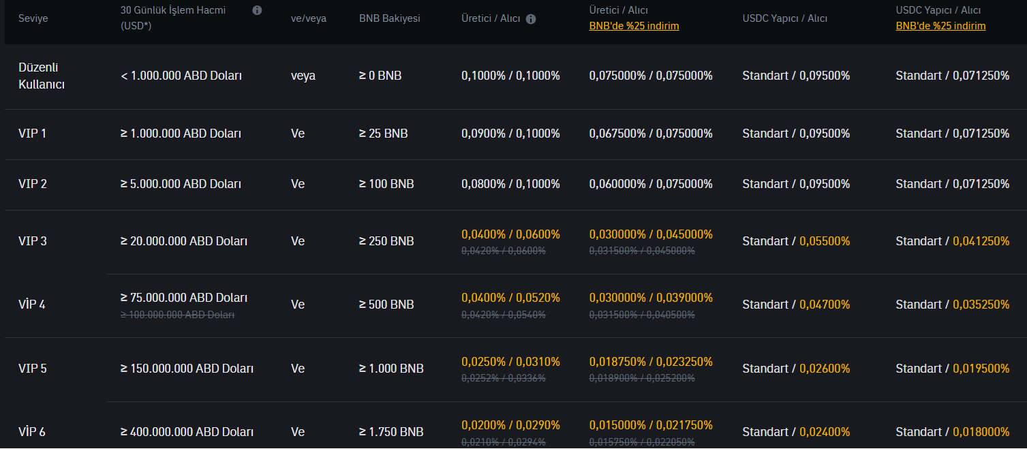Click the orange 0,030000% / 0,045000% value

(651, 234)
